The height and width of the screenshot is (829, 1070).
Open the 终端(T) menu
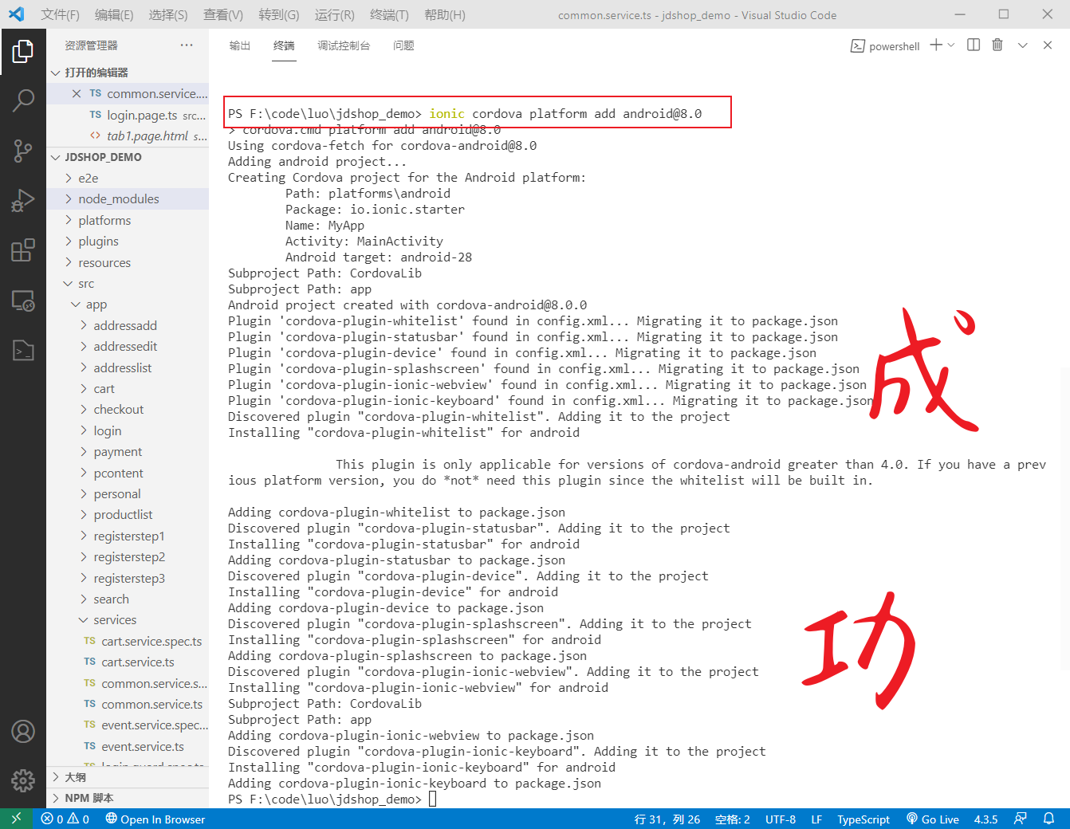click(x=389, y=15)
